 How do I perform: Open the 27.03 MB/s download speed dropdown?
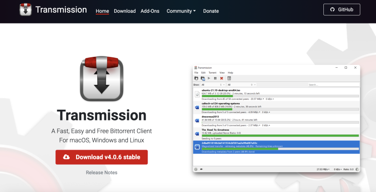(x=323, y=169)
